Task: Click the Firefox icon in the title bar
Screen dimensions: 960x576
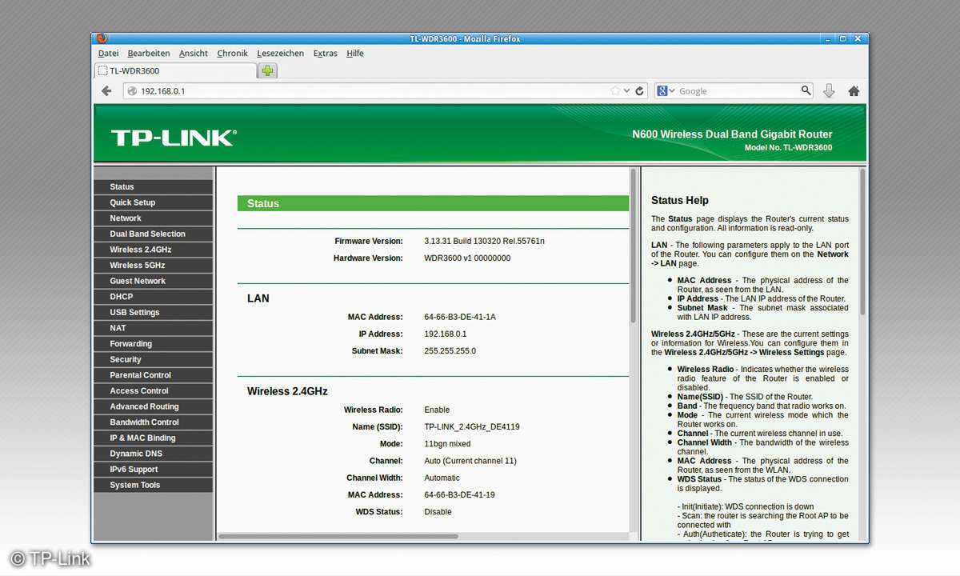Action: click(102, 38)
